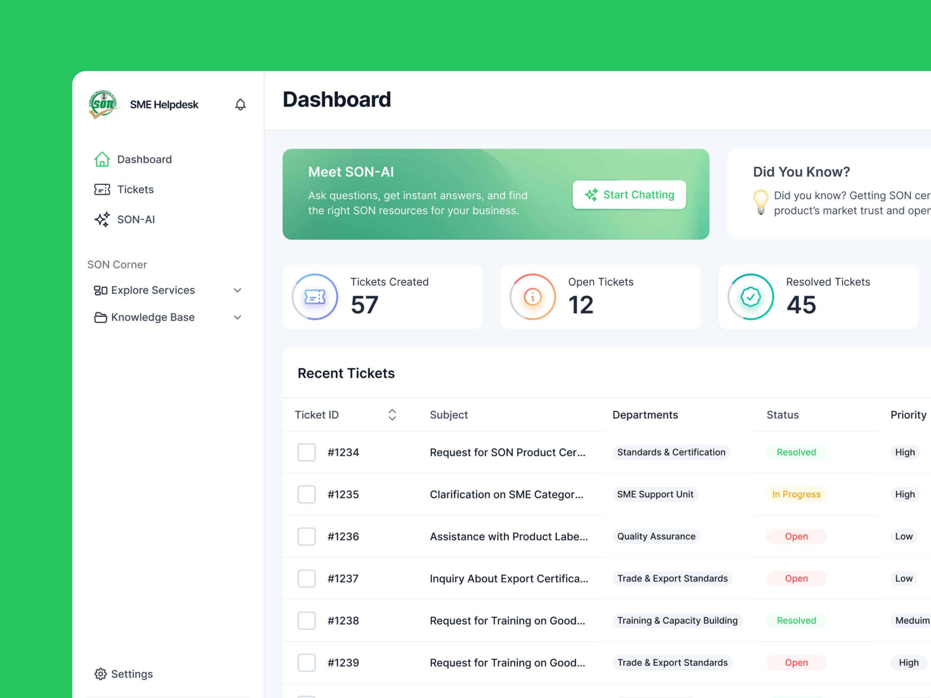931x698 pixels.
Task: Click ticket ID #1238
Action: pyautogui.click(x=343, y=621)
